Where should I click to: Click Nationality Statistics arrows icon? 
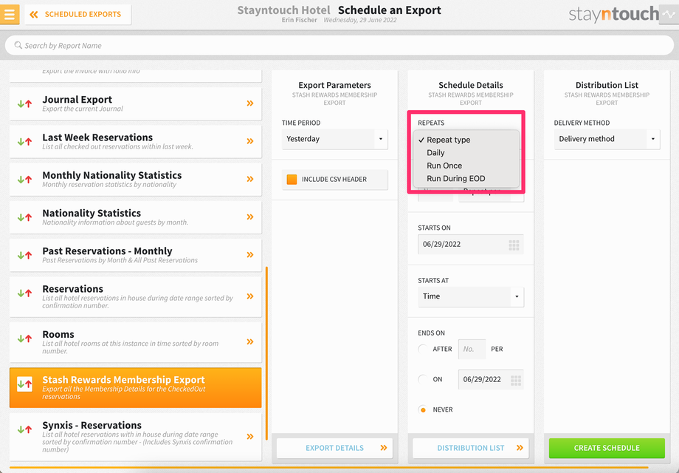pos(24,217)
